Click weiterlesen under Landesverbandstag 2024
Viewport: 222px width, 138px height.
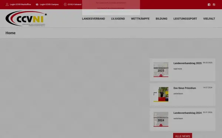pos(178,118)
